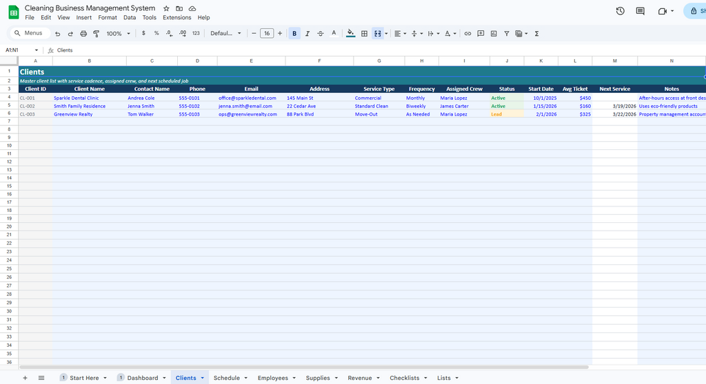
Task: Insert a chart from the toolbar
Action: 494,33
